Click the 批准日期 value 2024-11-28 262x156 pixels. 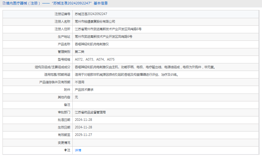point(83,120)
